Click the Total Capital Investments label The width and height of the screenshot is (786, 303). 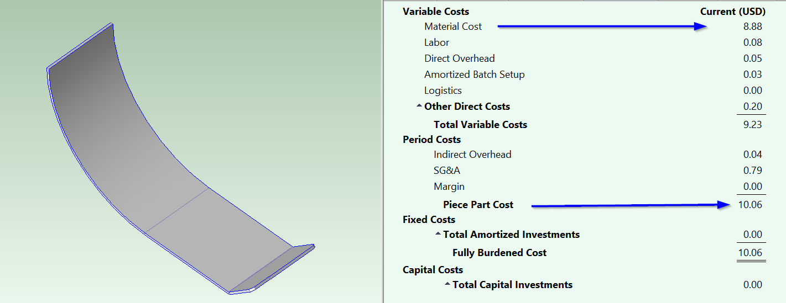[512, 285]
